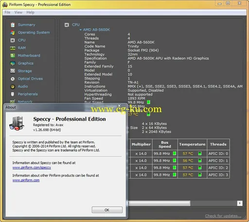Open the View menu
Screen dimensions: 249x222
[18, 12]
